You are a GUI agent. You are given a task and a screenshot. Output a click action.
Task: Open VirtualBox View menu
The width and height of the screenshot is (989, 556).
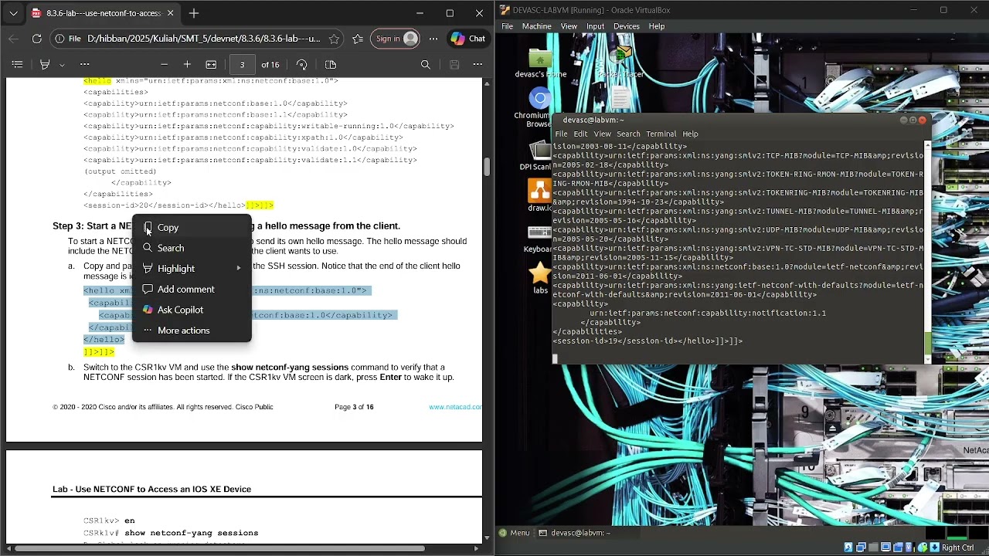(x=569, y=26)
